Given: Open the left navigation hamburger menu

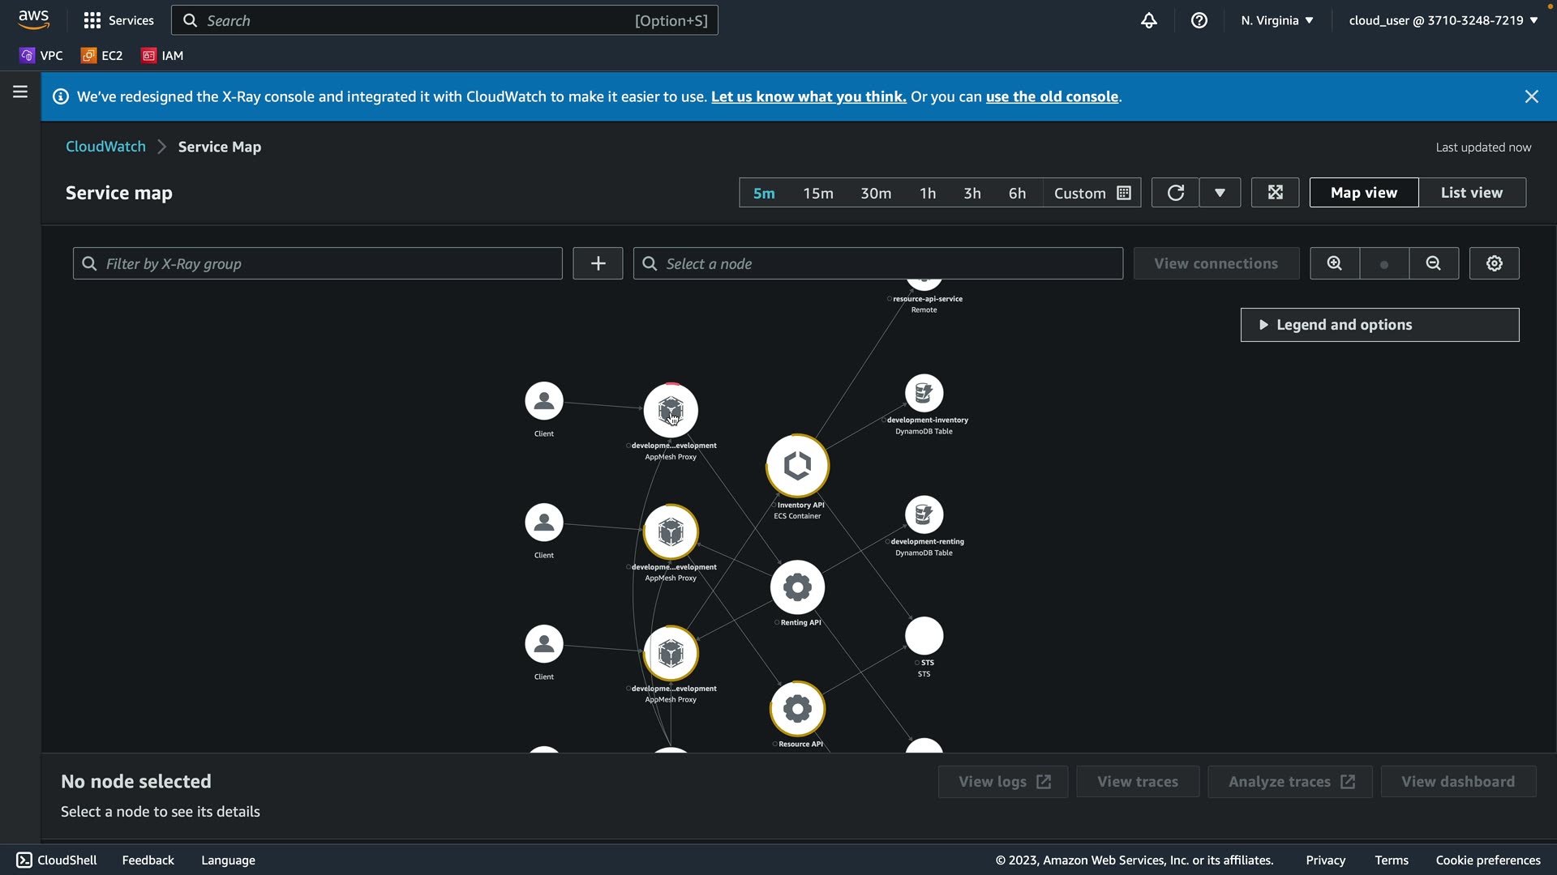Looking at the screenshot, I should (20, 92).
